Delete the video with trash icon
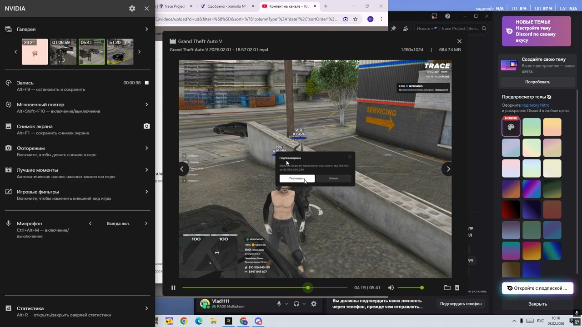 (x=457, y=287)
